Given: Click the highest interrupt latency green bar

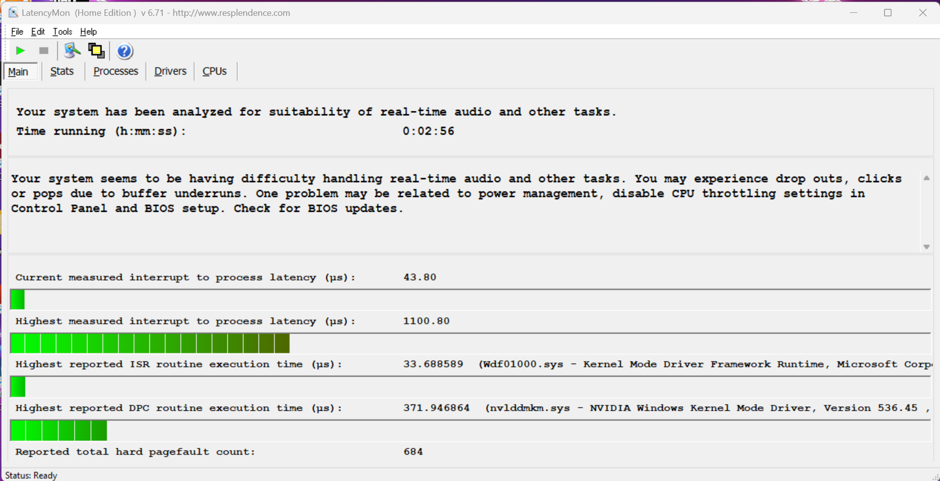Looking at the screenshot, I should point(149,343).
